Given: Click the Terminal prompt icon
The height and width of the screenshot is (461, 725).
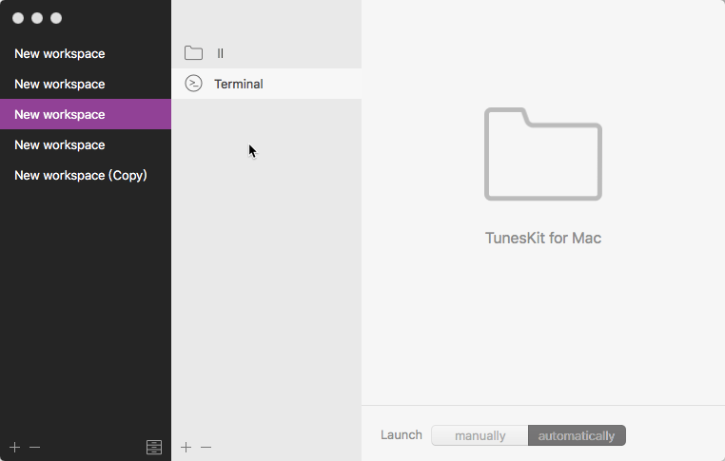Looking at the screenshot, I should point(193,84).
